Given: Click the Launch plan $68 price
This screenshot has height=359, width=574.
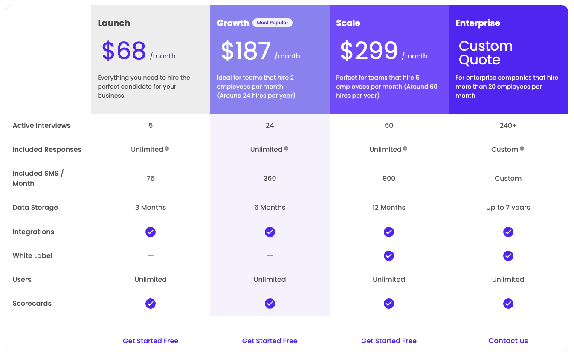Looking at the screenshot, I should pos(124,51).
